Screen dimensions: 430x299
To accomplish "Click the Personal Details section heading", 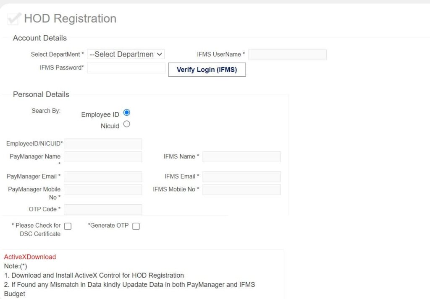I will pyautogui.click(x=40, y=94).
